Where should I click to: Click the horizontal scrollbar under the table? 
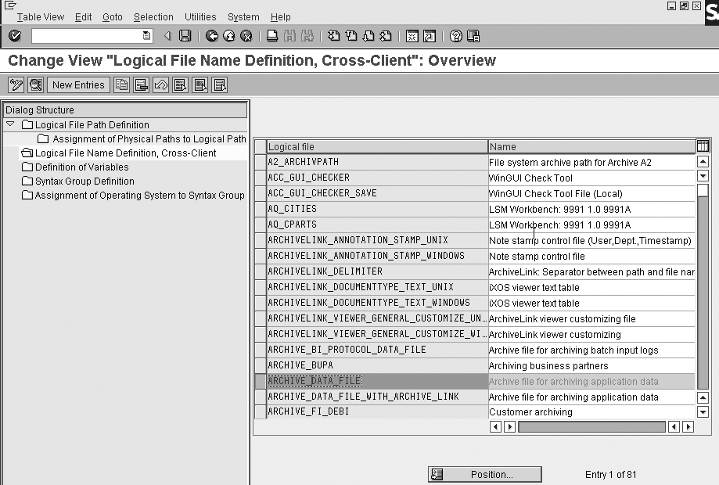(x=591, y=427)
